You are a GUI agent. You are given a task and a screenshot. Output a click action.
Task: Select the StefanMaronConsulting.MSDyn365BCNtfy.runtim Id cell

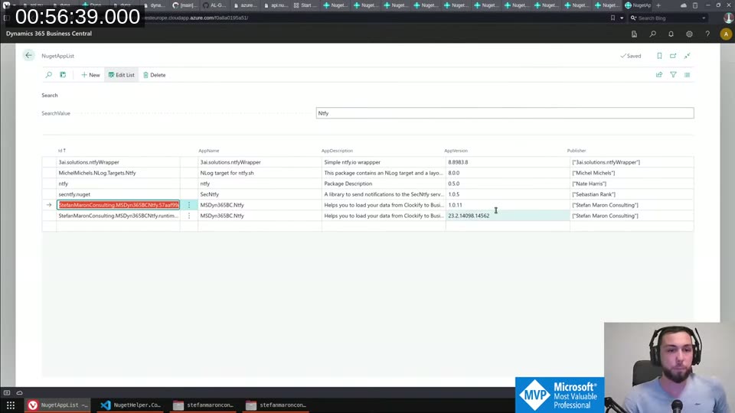tap(118, 216)
